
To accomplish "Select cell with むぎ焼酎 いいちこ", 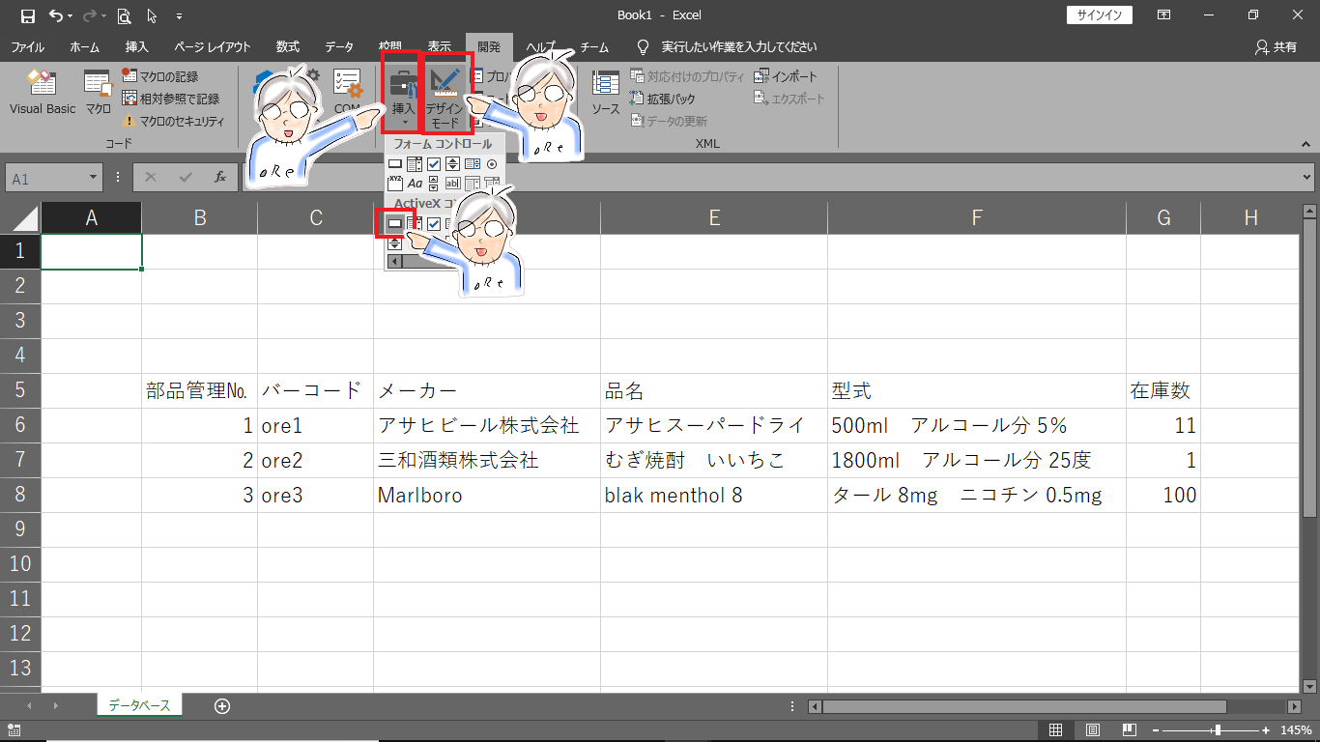I will (714, 460).
